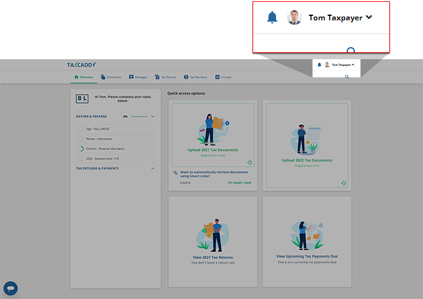
Task: Click the Upload 2022 Tax Documents card
Action: (307, 145)
